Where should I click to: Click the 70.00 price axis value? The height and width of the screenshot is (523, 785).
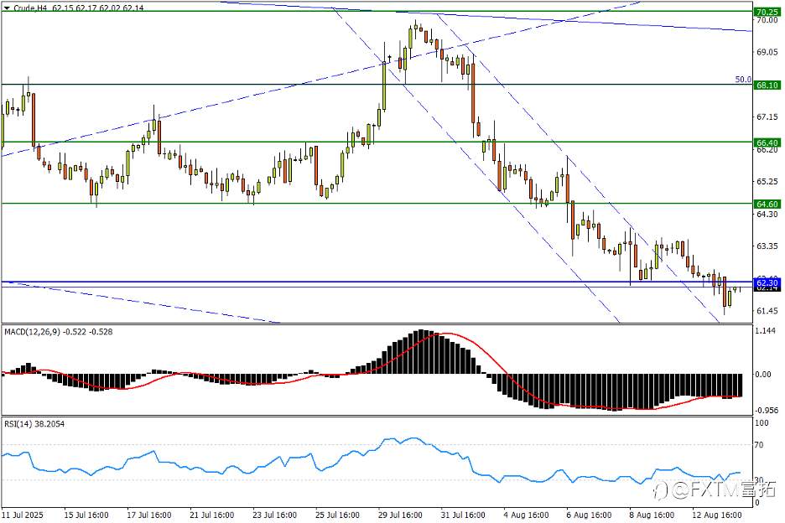(767, 20)
